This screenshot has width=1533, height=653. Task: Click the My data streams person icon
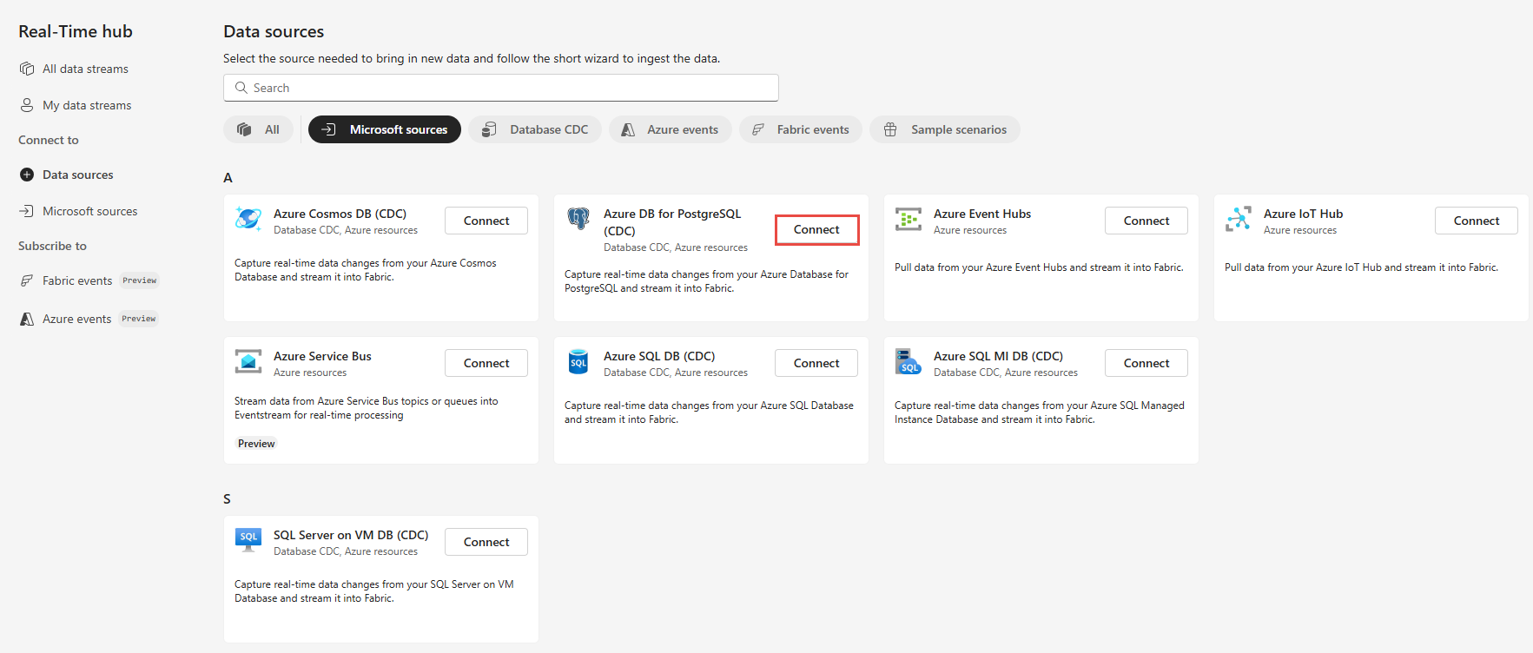[27, 105]
